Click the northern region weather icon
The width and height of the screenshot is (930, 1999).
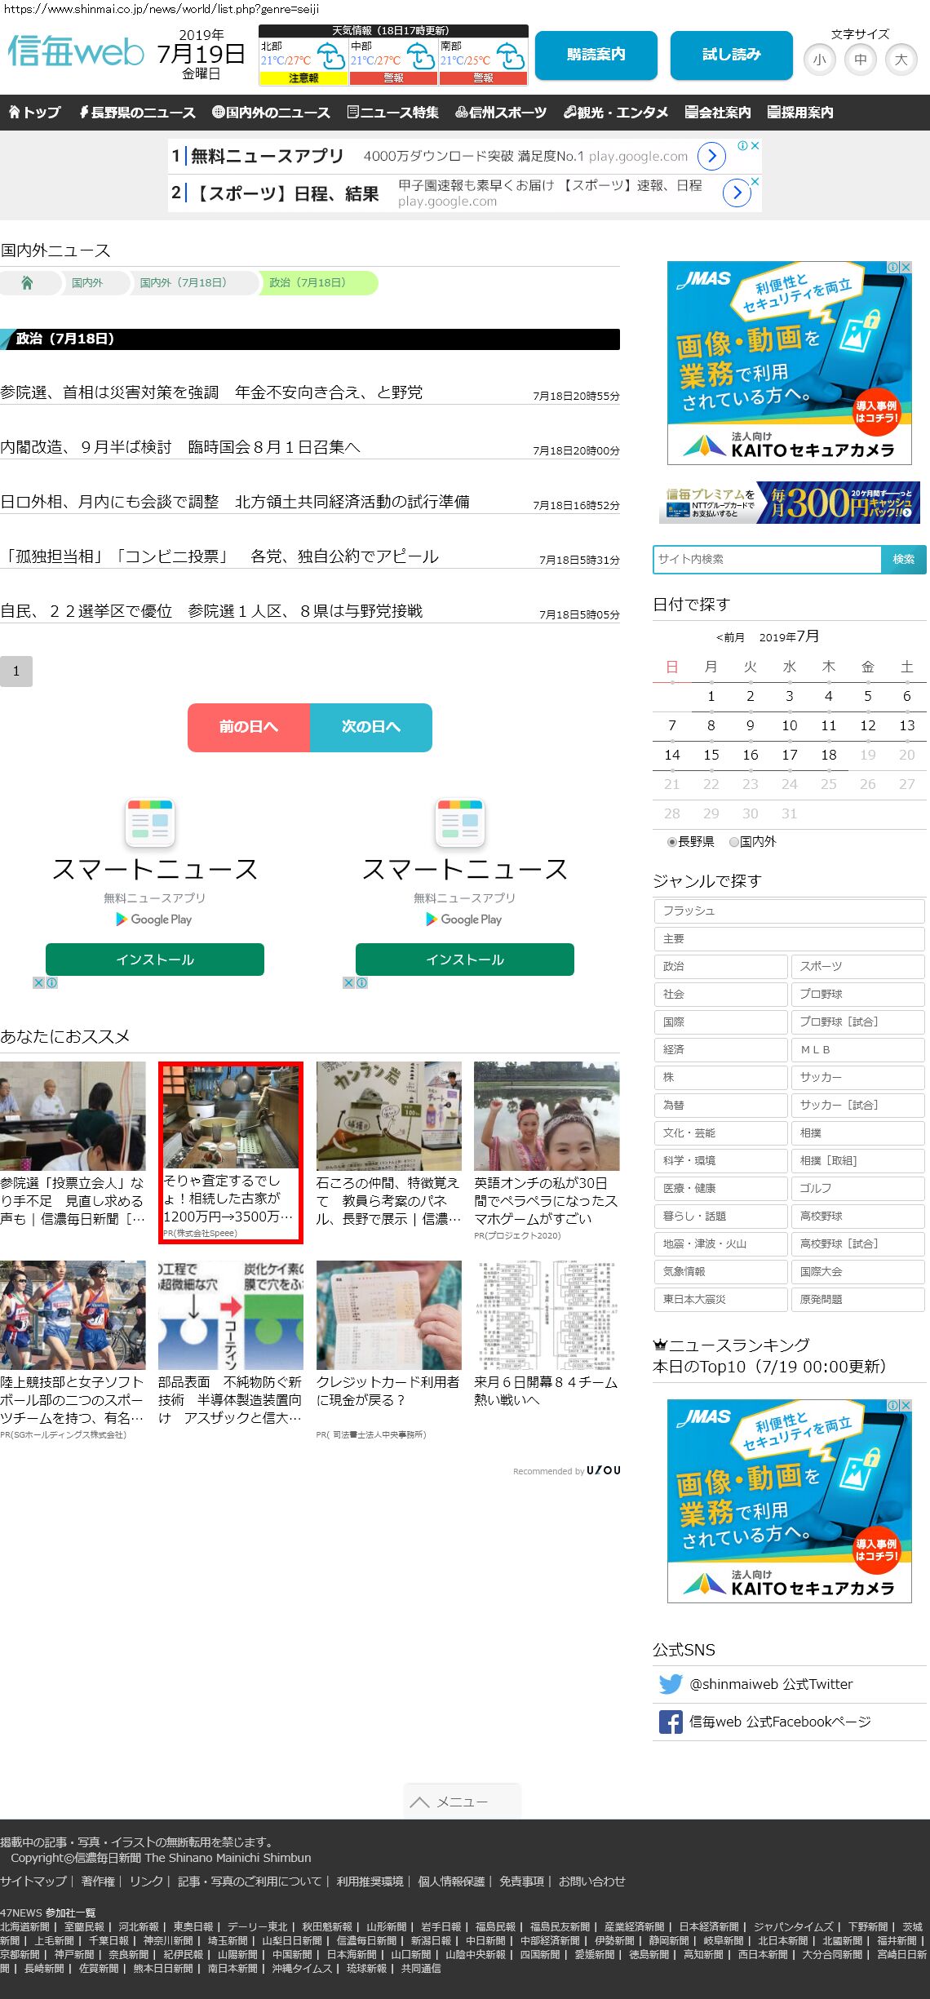coord(330,57)
